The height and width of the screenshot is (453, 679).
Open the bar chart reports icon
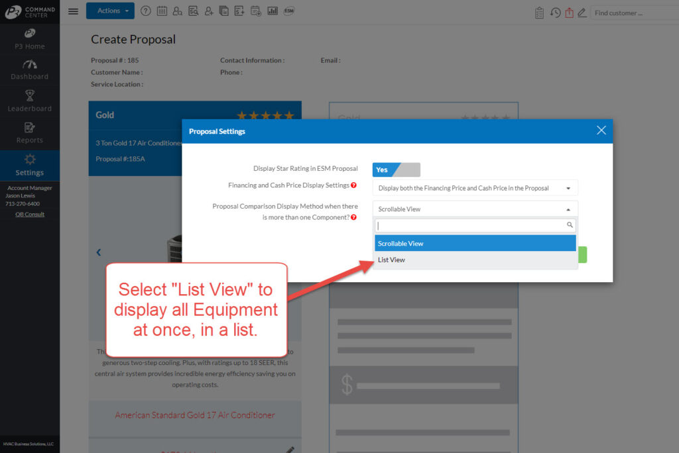point(273,11)
